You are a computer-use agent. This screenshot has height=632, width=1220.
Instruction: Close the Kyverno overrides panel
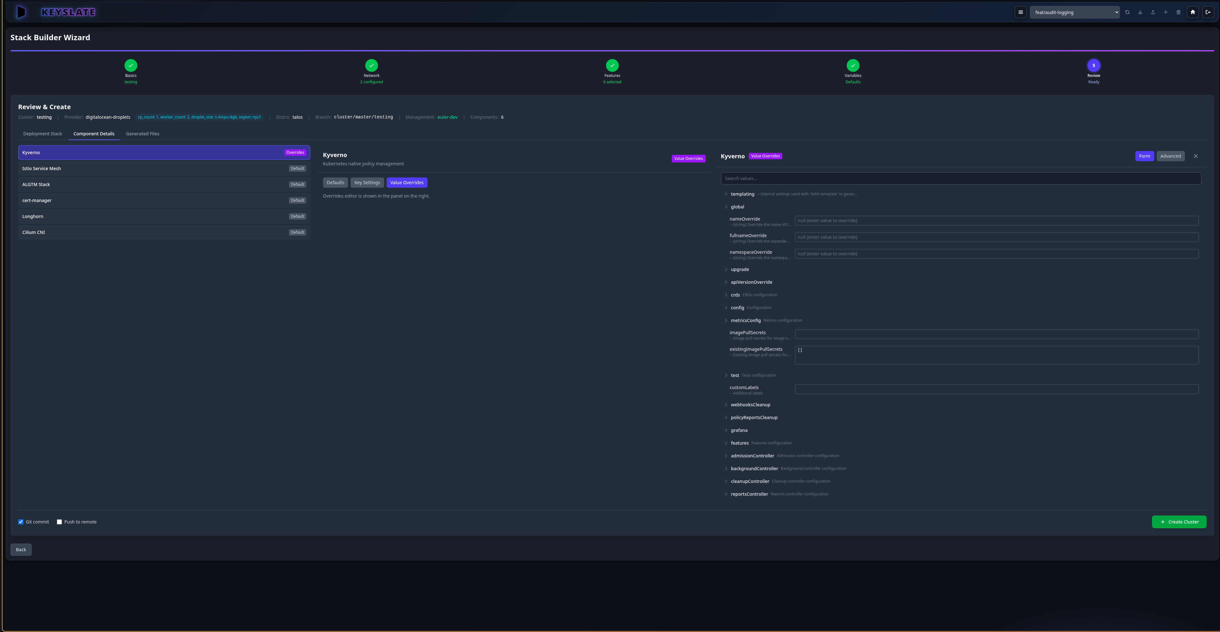pos(1195,156)
